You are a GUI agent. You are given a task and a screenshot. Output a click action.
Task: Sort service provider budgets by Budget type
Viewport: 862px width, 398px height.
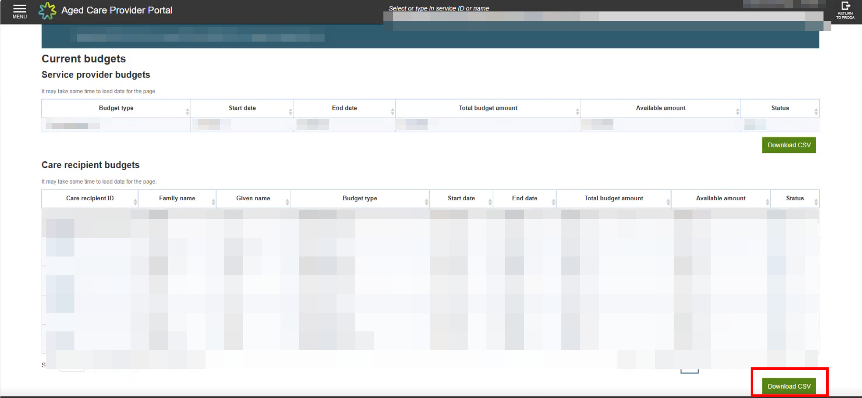pos(116,108)
